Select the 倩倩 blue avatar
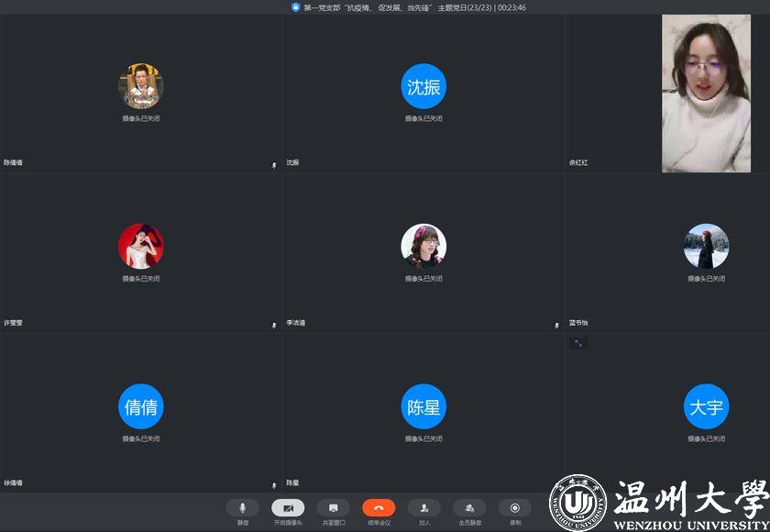 [x=141, y=407]
